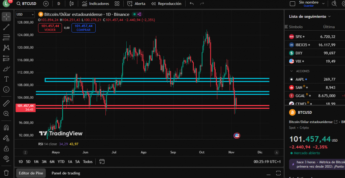Click the undo arrow in top toolbar
Image resolution: width=345 pixels, height=178 pixels.
[x=192, y=4]
